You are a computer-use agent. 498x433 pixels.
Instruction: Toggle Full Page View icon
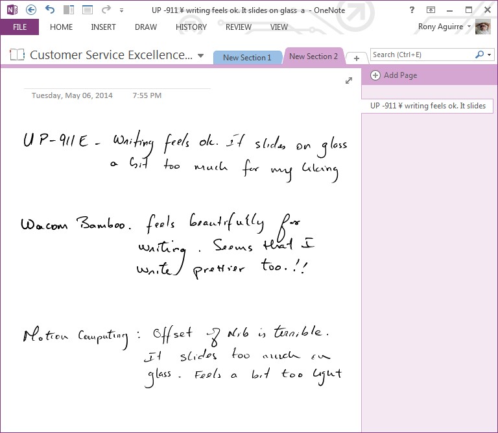tap(88, 10)
